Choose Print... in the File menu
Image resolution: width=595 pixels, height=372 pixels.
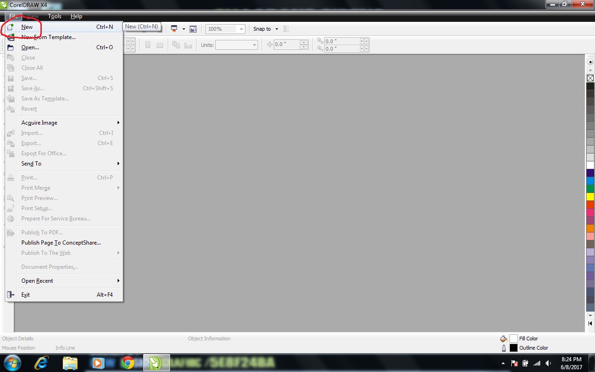(x=64, y=178)
